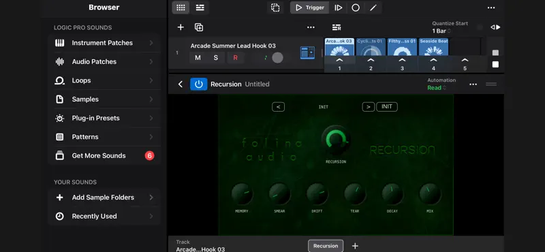Image resolution: width=545 pixels, height=252 pixels.
Task: Click the Get More Sounds icon
Action: tap(60, 156)
